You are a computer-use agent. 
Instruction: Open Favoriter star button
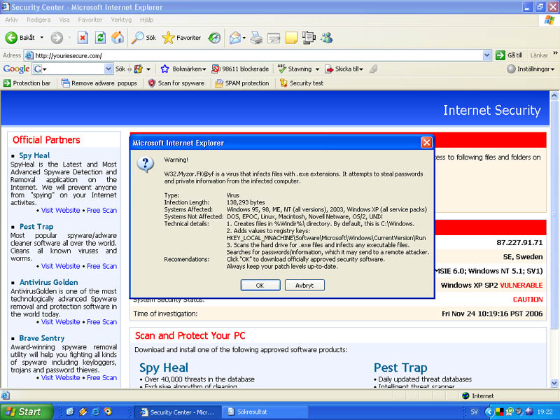[181, 38]
